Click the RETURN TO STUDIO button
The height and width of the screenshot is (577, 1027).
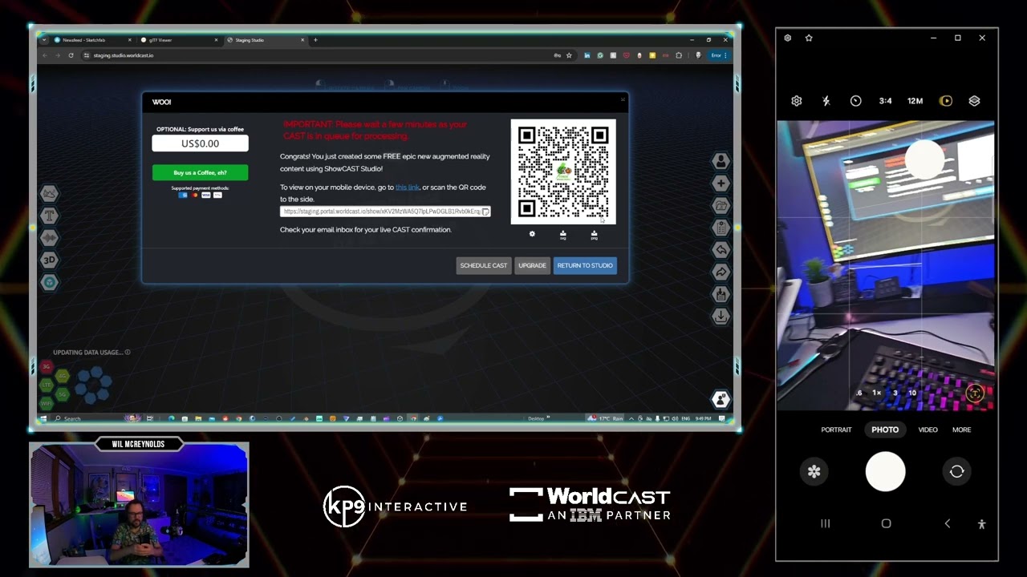click(x=585, y=265)
